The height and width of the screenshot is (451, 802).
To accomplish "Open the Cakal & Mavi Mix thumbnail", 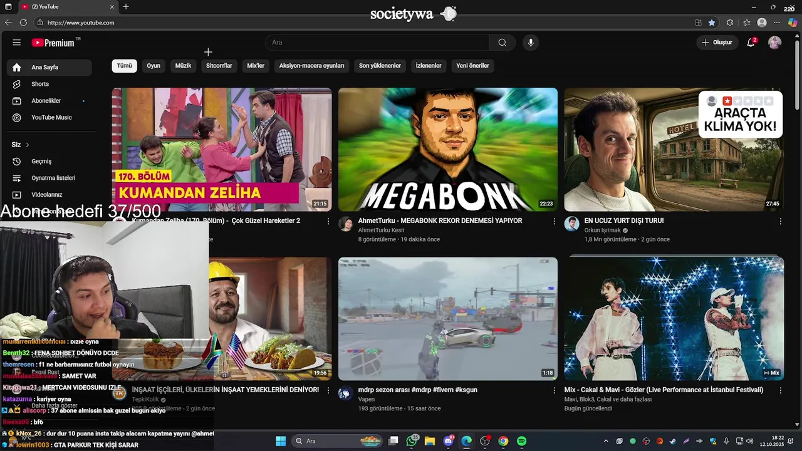I will pos(674,319).
